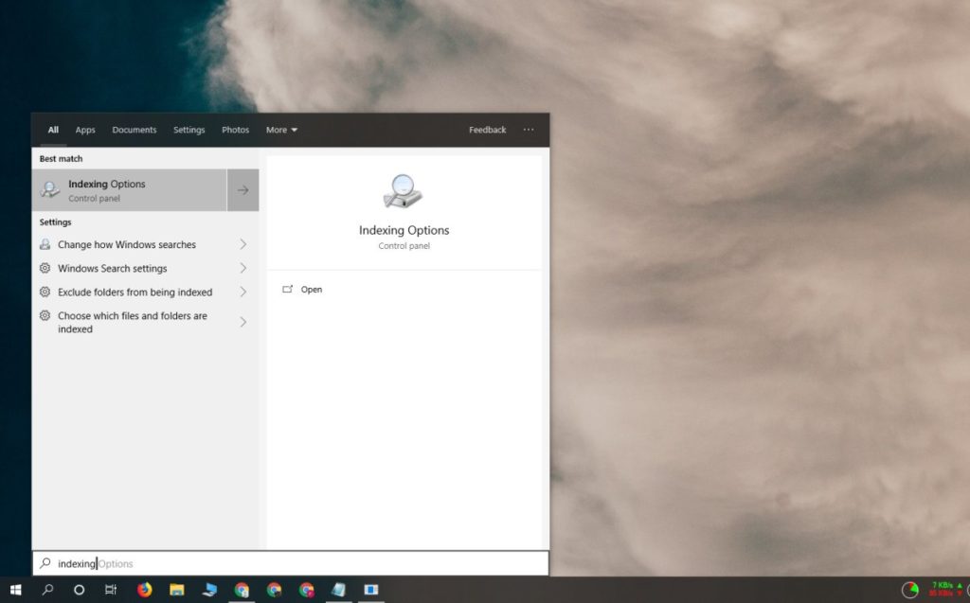Click the gear icon beside Windows Search settings
Screen dimensions: 970x603
pos(45,268)
